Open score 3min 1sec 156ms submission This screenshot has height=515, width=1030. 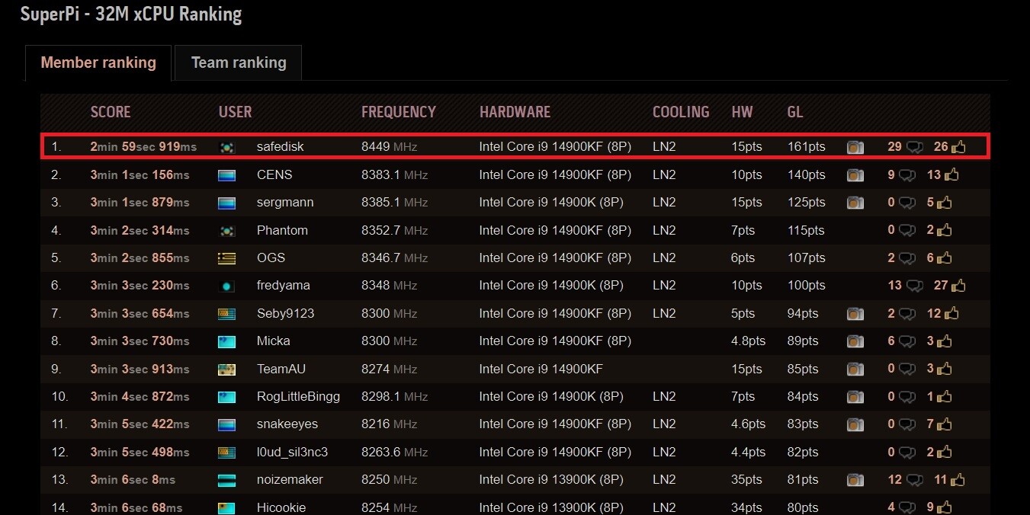coord(140,175)
